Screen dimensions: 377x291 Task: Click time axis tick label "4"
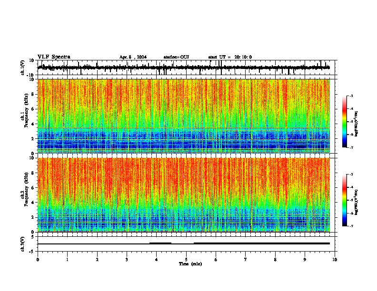pyautogui.click(x=157, y=260)
